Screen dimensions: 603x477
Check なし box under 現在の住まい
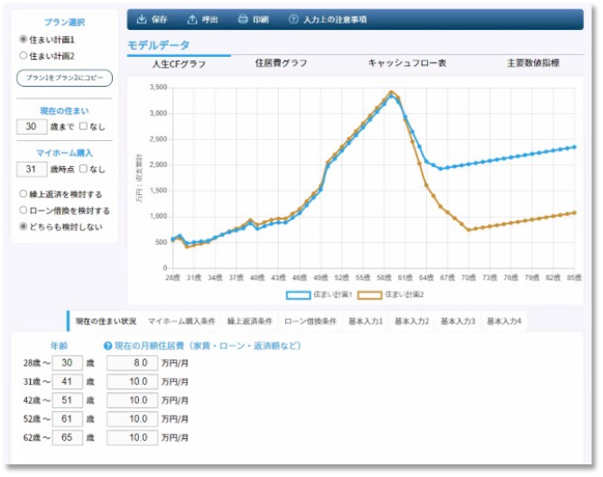pos(83,126)
